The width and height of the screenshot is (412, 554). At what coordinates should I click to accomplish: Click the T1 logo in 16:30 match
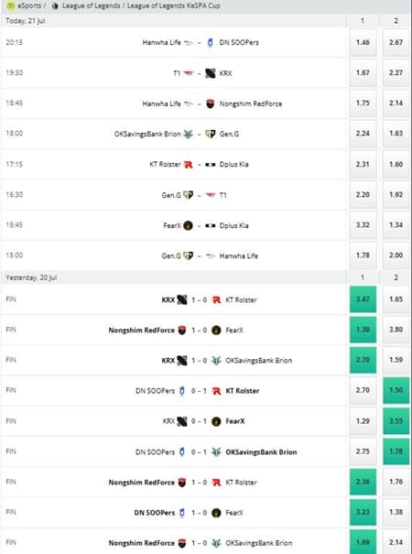pyautogui.click(x=211, y=195)
